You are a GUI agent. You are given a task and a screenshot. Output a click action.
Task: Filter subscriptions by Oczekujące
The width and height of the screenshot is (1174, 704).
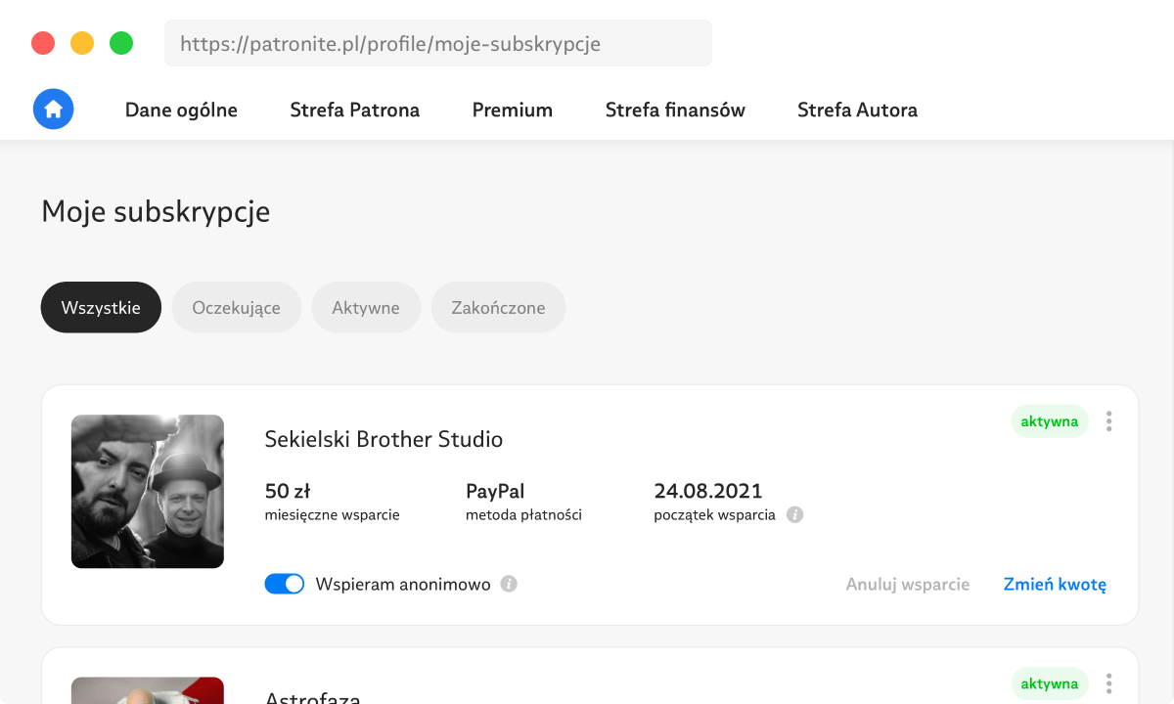coord(236,308)
